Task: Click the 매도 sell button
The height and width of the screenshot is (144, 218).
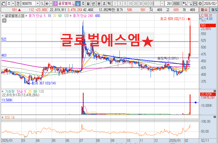Action: point(214,10)
